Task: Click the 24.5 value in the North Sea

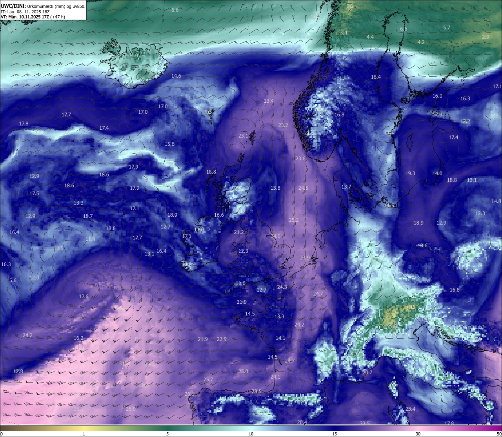Action: (303, 188)
